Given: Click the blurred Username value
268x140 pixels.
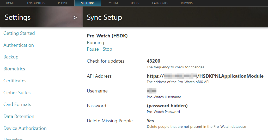Looking at the screenshot, I should (x=152, y=91).
